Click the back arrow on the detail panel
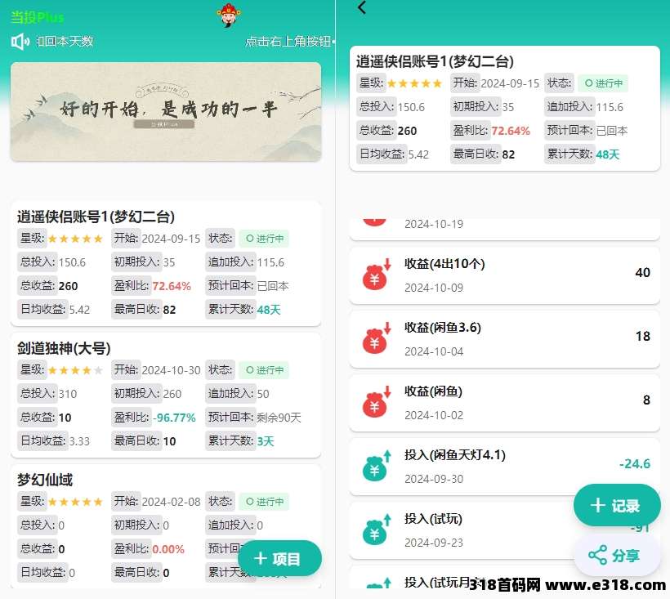Screen dimensions: 670x599 tap(362, 7)
